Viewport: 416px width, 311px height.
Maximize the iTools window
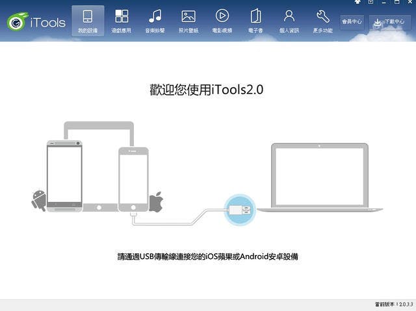pyautogui.click(x=397, y=2)
